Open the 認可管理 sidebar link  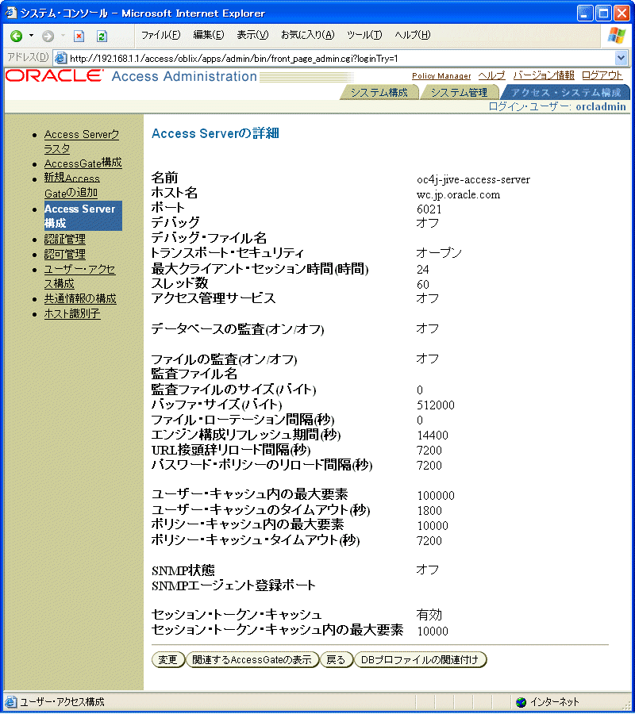point(64,254)
